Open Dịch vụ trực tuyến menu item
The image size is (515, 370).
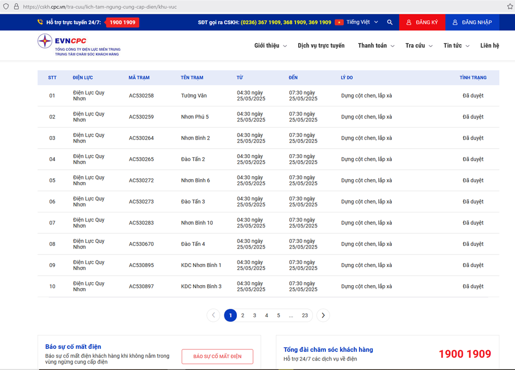pos(321,46)
